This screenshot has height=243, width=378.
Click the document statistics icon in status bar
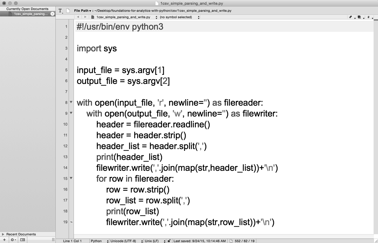click(x=231, y=241)
